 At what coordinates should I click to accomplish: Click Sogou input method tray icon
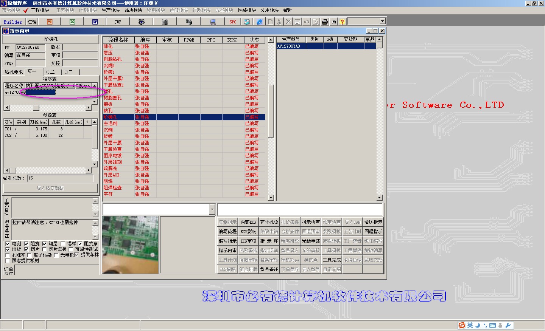pyautogui.click(x=462, y=325)
